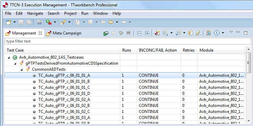Click the new campaign star icon

(157, 33)
